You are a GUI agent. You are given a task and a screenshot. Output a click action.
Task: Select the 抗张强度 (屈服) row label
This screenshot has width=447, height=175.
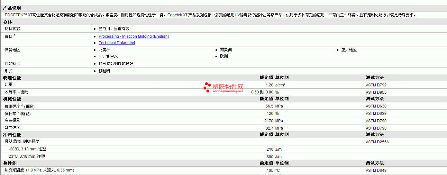(x=20, y=106)
